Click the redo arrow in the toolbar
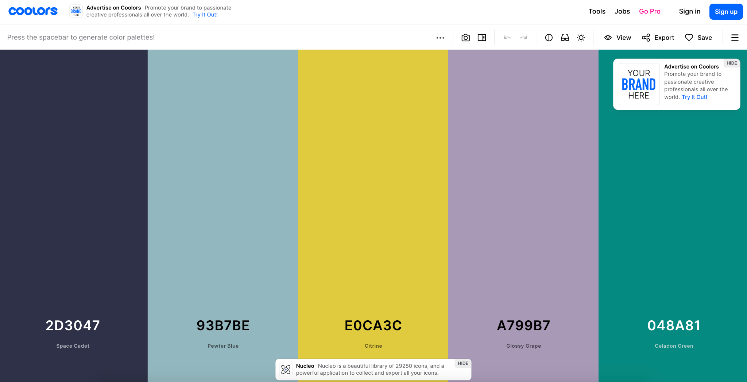The width and height of the screenshot is (747, 382). [523, 38]
